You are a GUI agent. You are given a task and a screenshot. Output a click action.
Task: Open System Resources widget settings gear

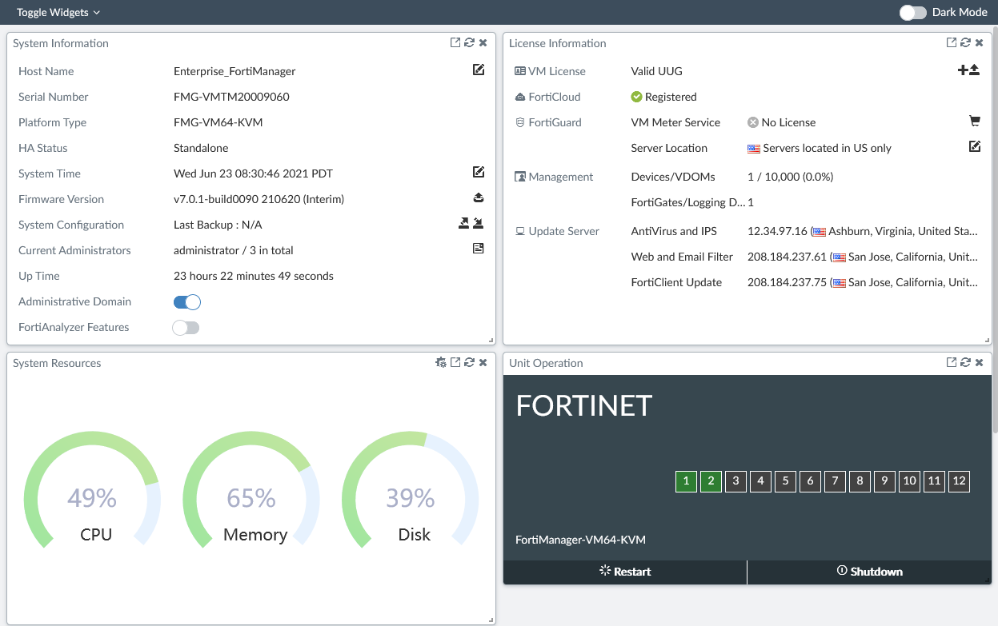(x=441, y=362)
